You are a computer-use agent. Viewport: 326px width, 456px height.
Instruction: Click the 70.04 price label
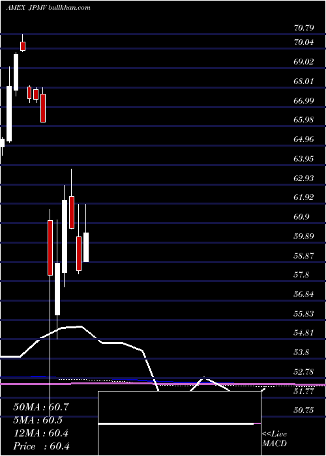(304, 42)
